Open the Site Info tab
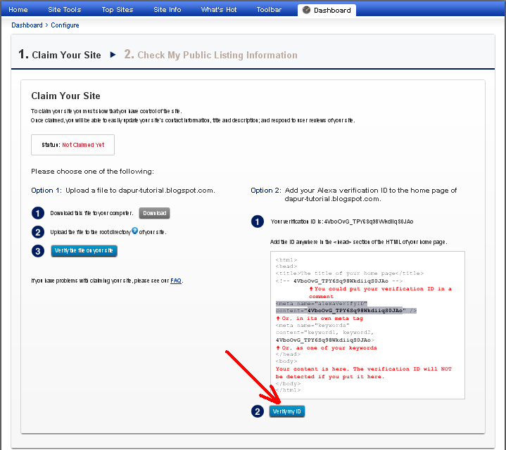The width and height of the screenshot is (506, 450). (x=167, y=10)
